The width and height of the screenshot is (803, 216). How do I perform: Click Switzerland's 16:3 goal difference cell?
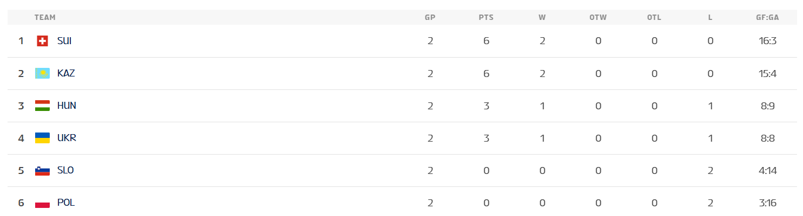[x=768, y=41]
